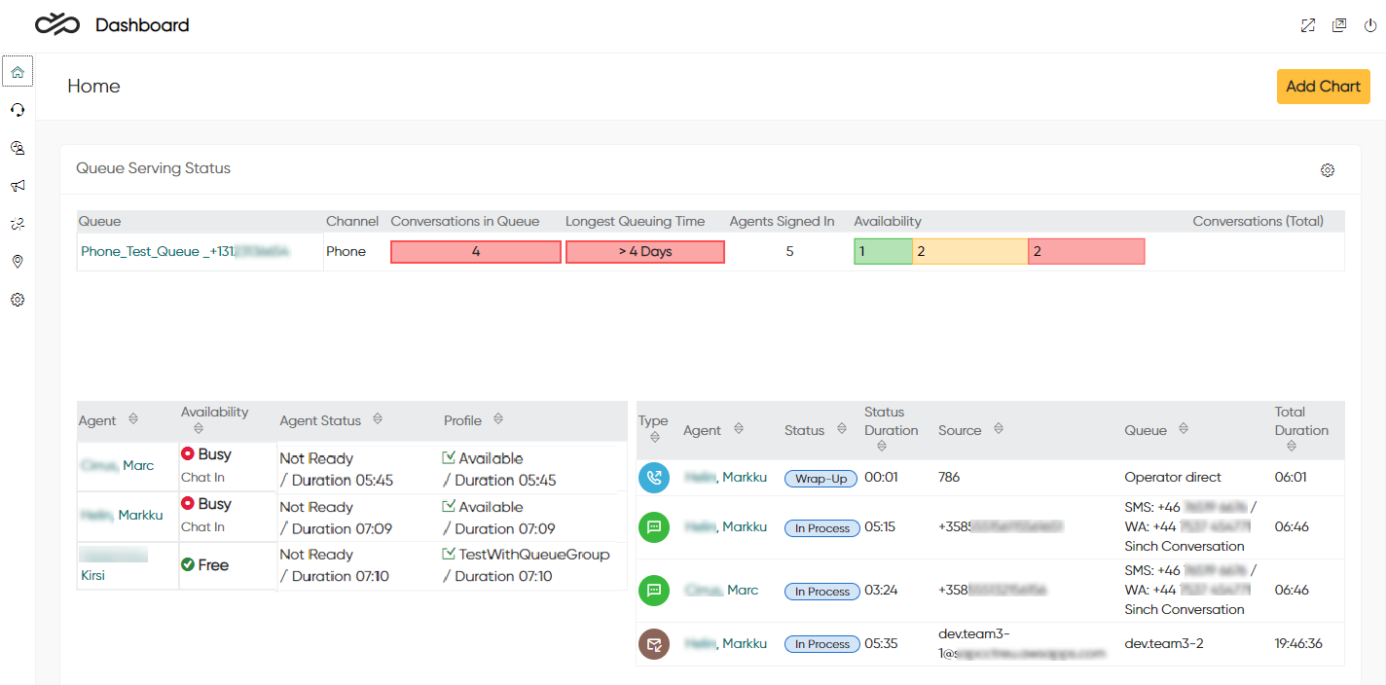Click the Home page heading
The width and height of the screenshot is (1386, 685).
click(93, 86)
